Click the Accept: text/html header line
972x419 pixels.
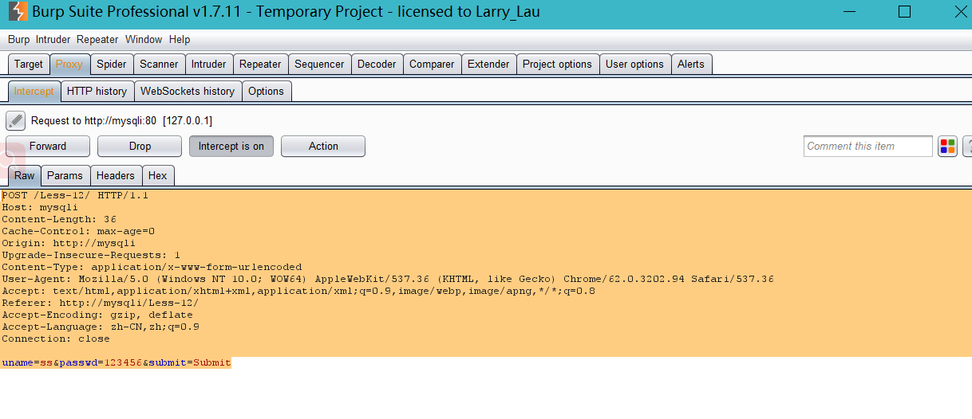point(298,291)
